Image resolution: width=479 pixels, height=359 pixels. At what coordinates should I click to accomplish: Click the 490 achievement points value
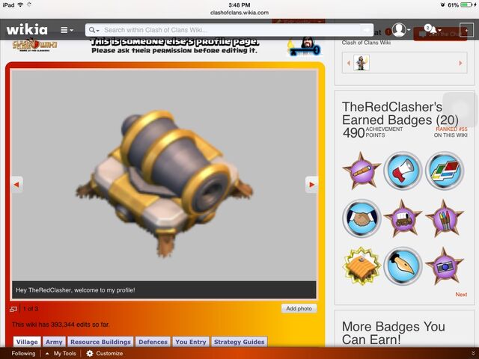click(353, 132)
